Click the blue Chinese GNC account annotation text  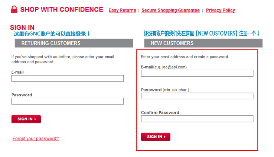50,33
